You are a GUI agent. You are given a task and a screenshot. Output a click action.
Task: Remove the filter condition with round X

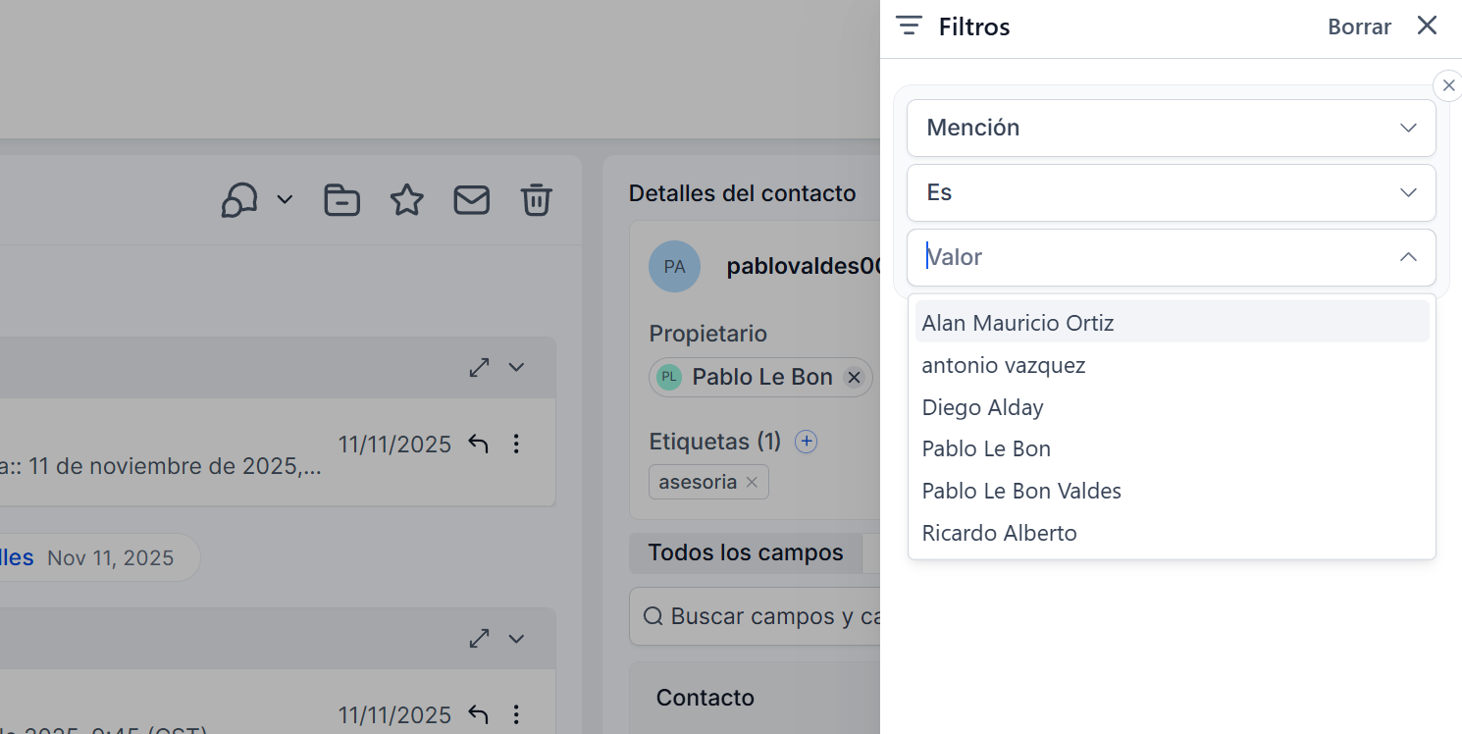point(1448,86)
